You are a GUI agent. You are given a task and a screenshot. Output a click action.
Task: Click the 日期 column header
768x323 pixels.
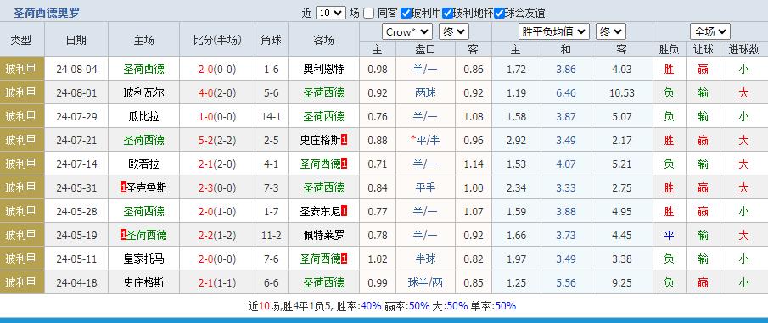tap(76, 40)
